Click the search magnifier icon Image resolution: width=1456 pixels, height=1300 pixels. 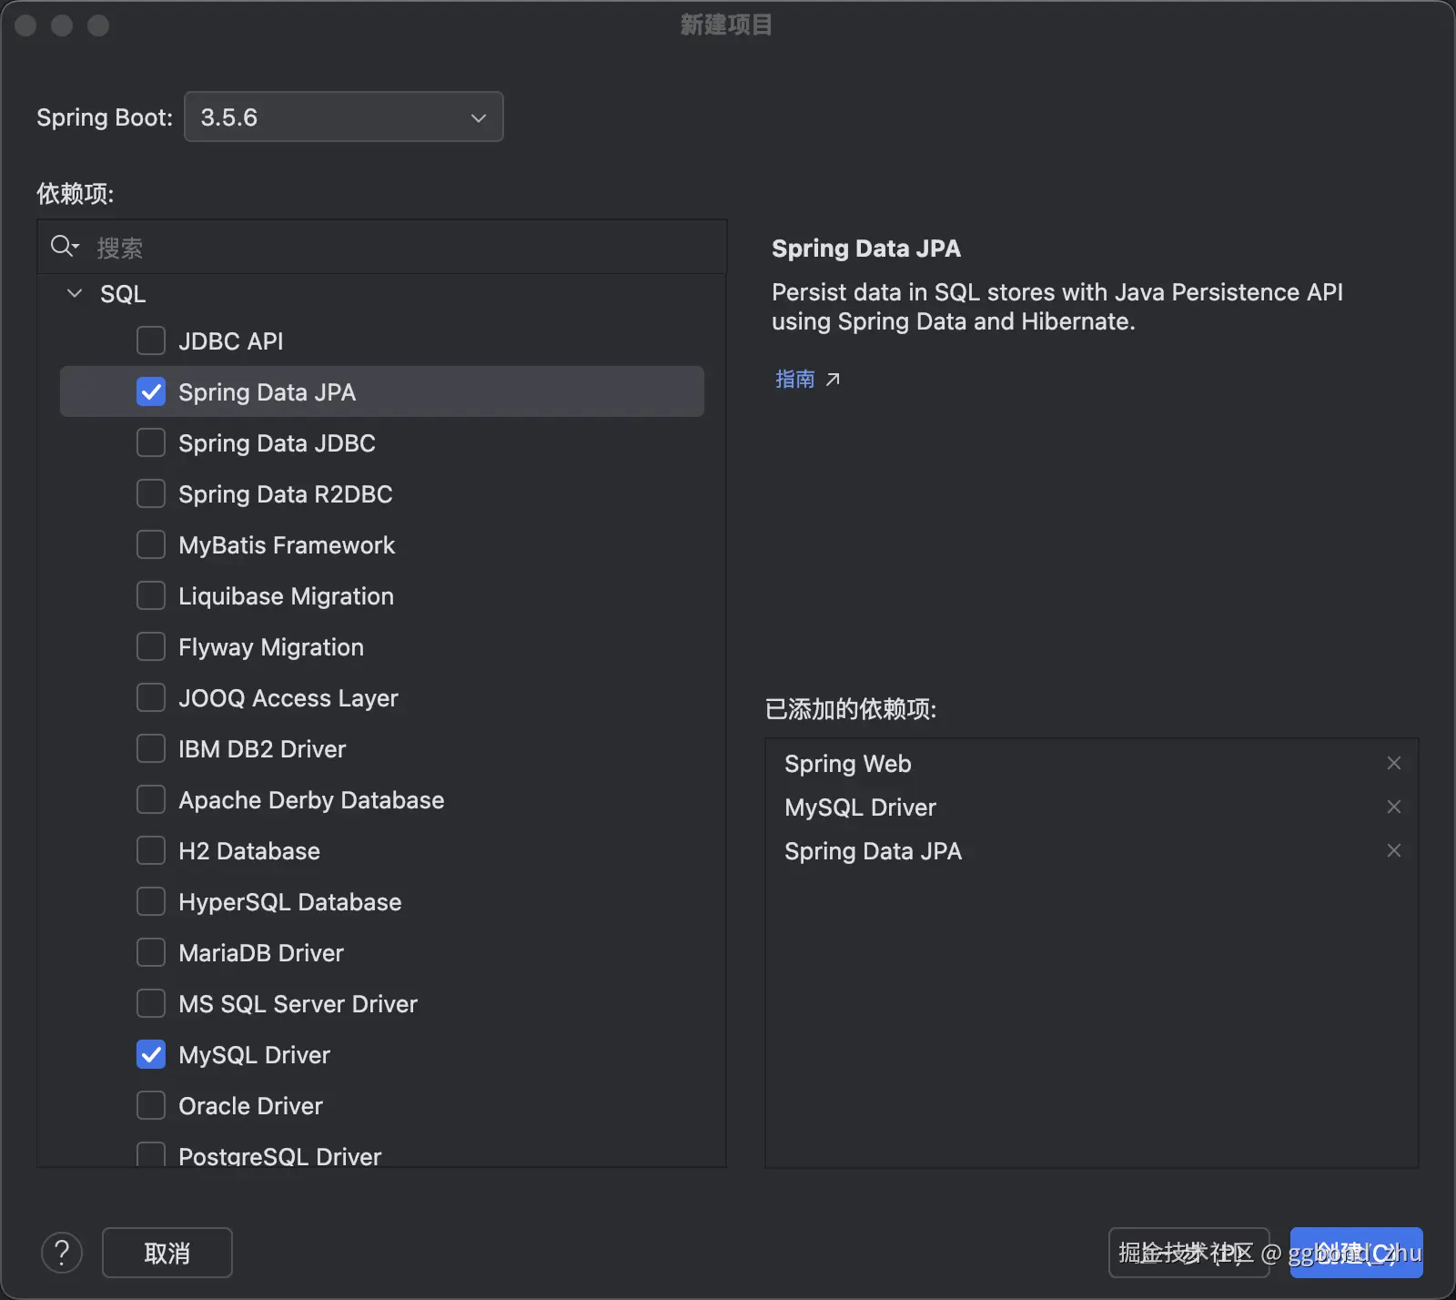64,246
